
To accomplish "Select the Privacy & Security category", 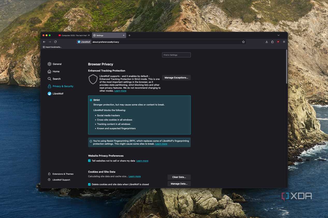I will [x=61, y=86].
